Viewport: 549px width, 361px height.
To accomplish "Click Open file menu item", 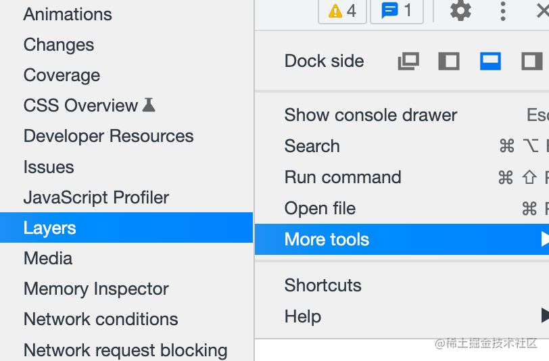I will click(320, 208).
